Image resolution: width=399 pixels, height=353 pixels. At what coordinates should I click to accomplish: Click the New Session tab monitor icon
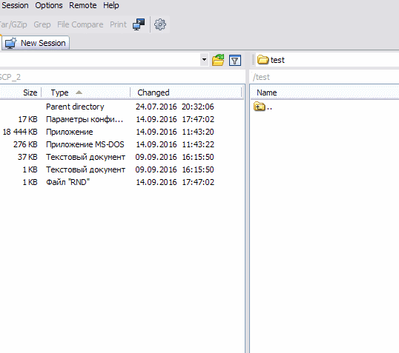[10, 43]
